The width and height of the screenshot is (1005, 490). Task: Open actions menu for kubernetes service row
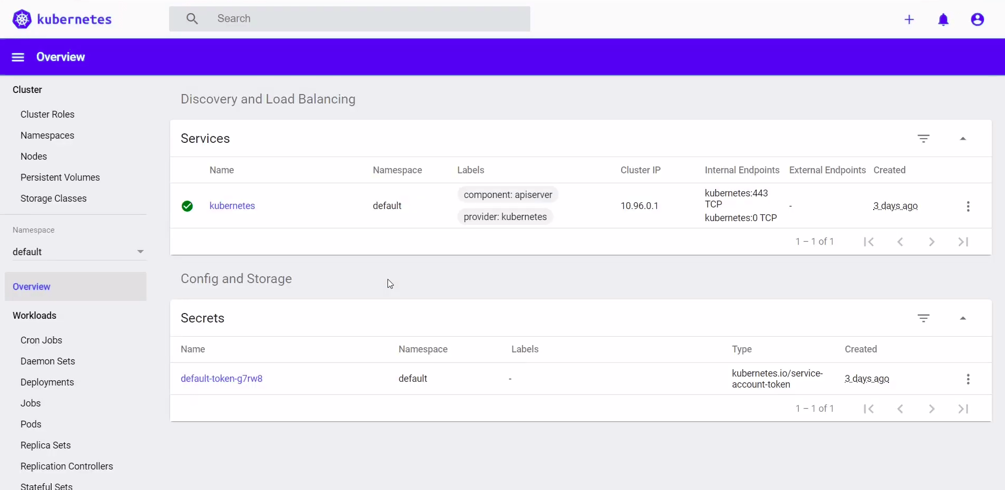point(968,206)
